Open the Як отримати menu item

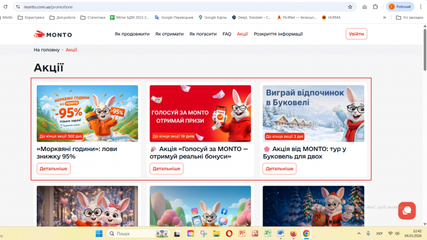(x=170, y=34)
